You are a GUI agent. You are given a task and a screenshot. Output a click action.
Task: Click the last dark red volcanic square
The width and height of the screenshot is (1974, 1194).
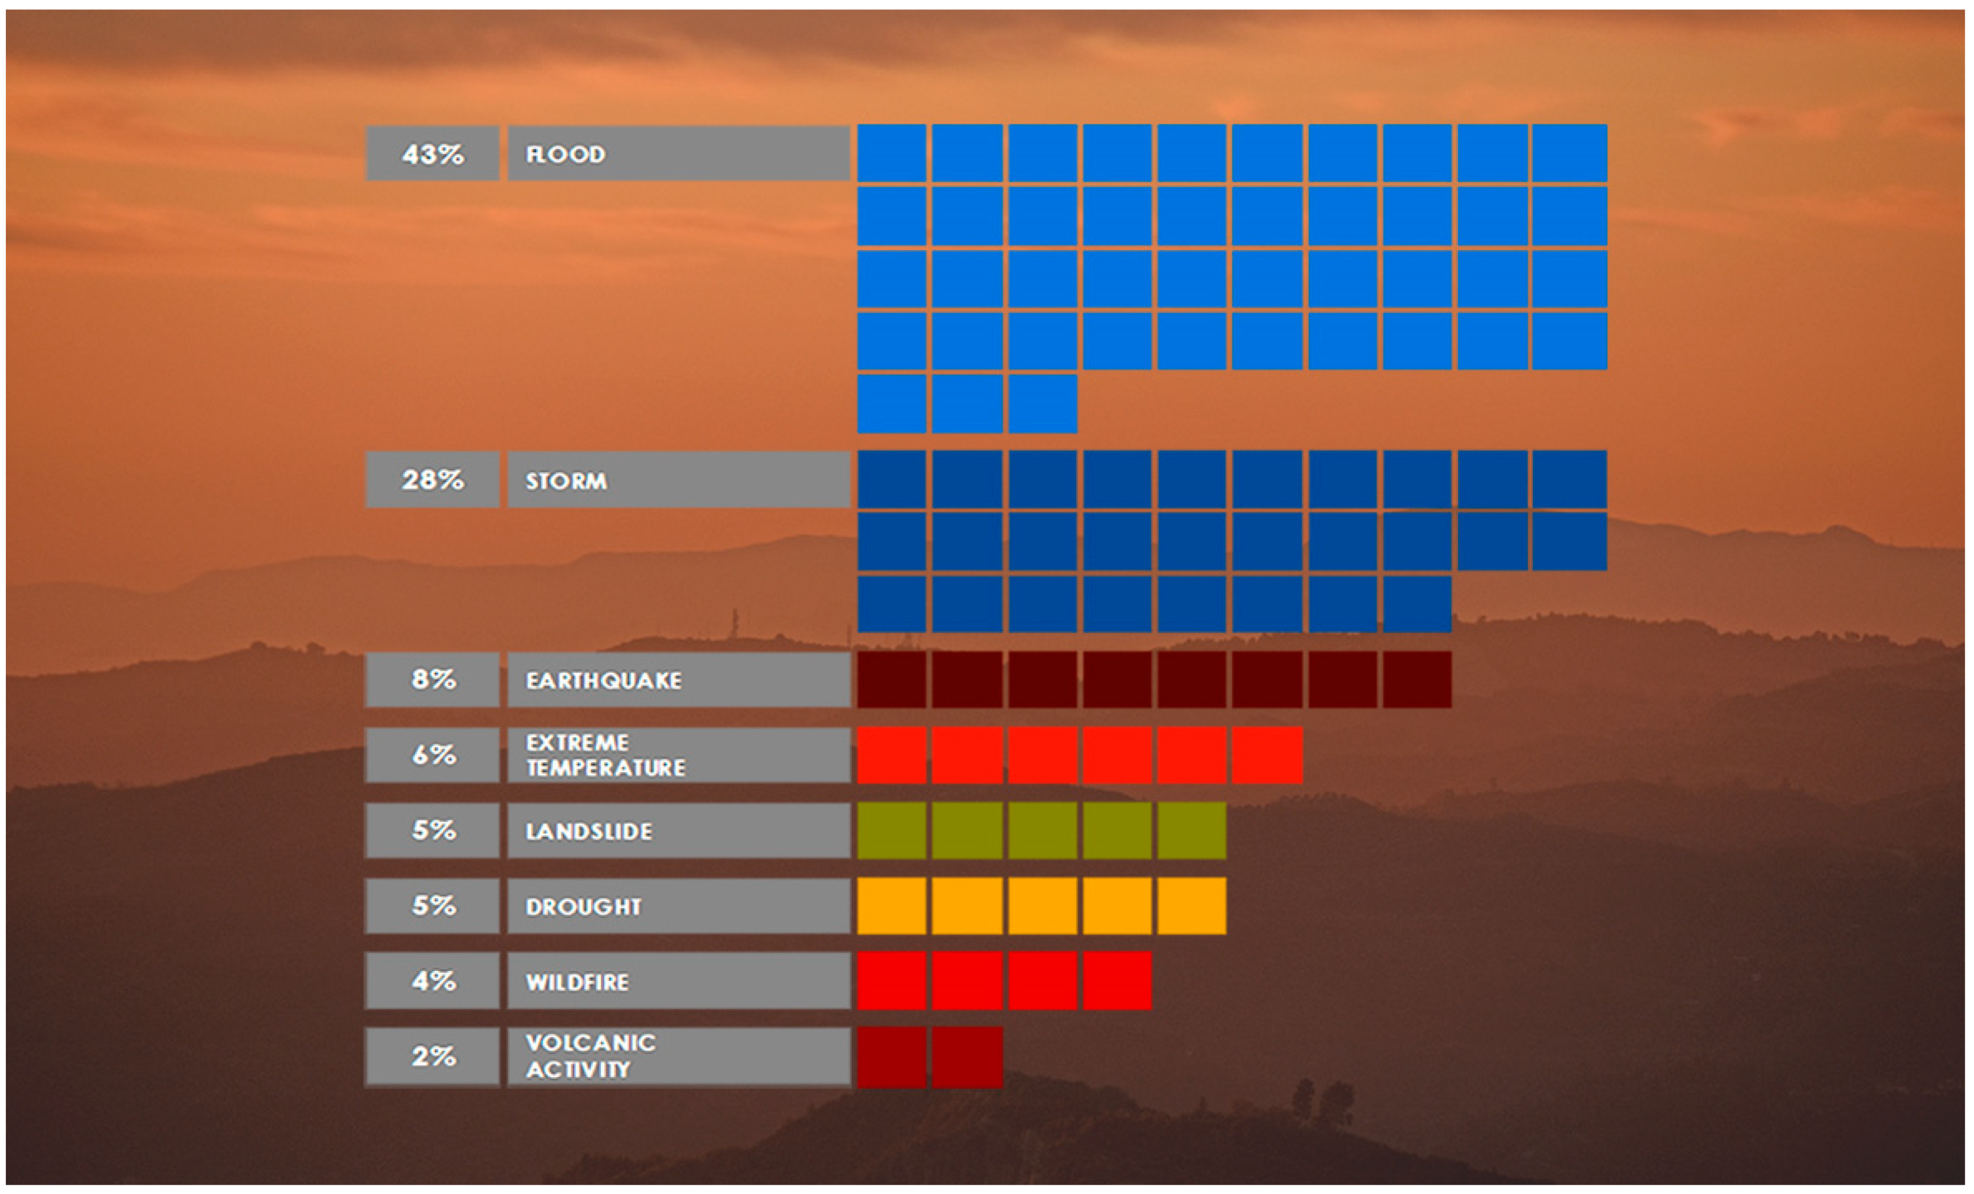(x=966, y=1057)
